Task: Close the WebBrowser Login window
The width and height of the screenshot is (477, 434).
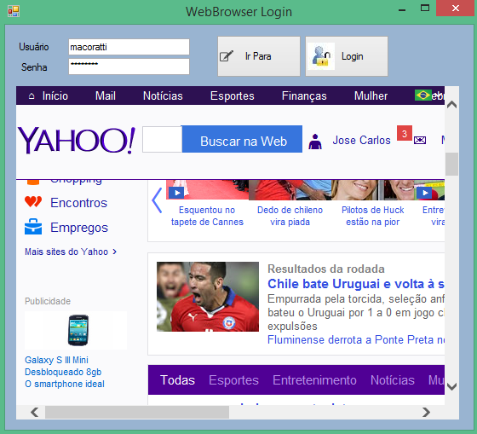Action: pos(455,9)
